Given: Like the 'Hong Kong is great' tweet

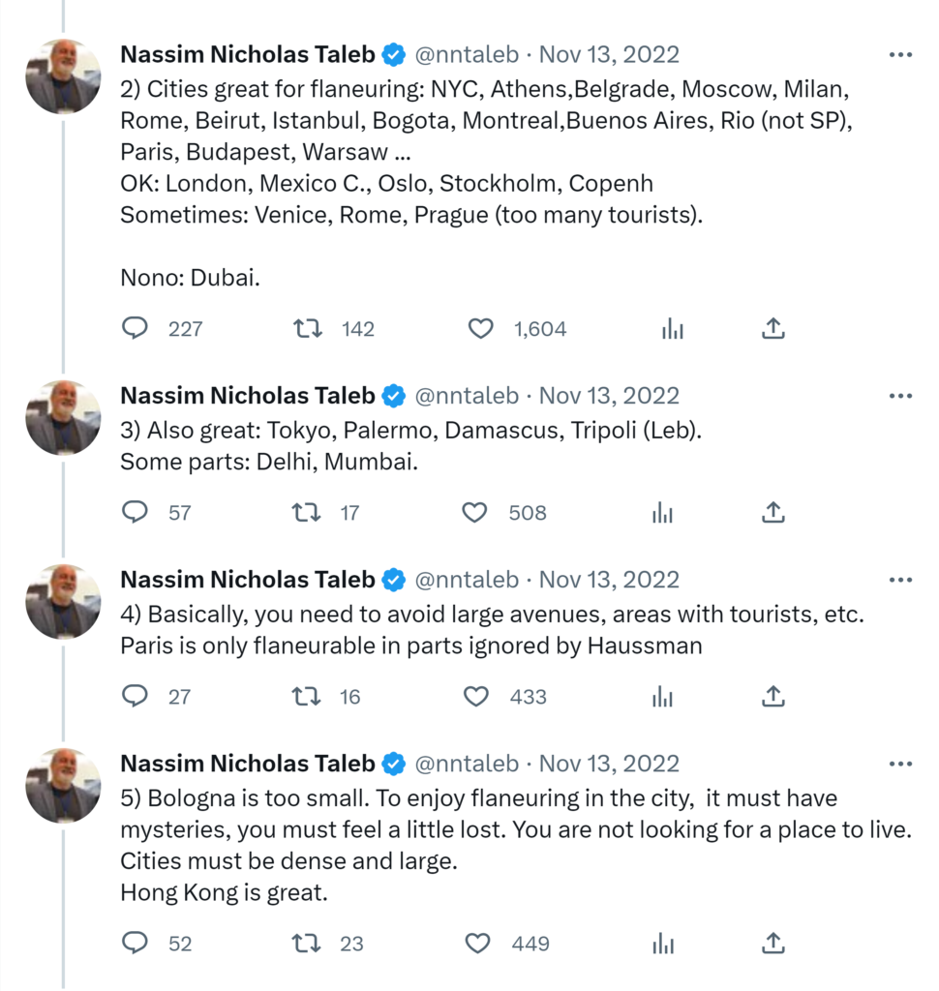Looking at the screenshot, I should [x=478, y=944].
